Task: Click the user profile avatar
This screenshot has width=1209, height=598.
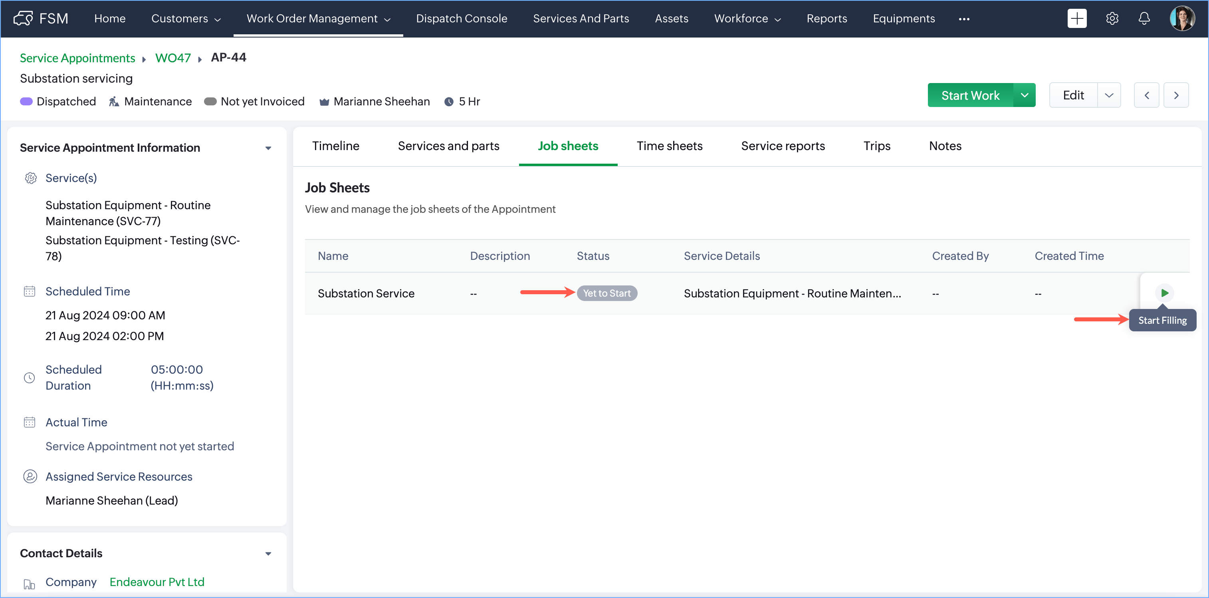Action: (x=1182, y=19)
